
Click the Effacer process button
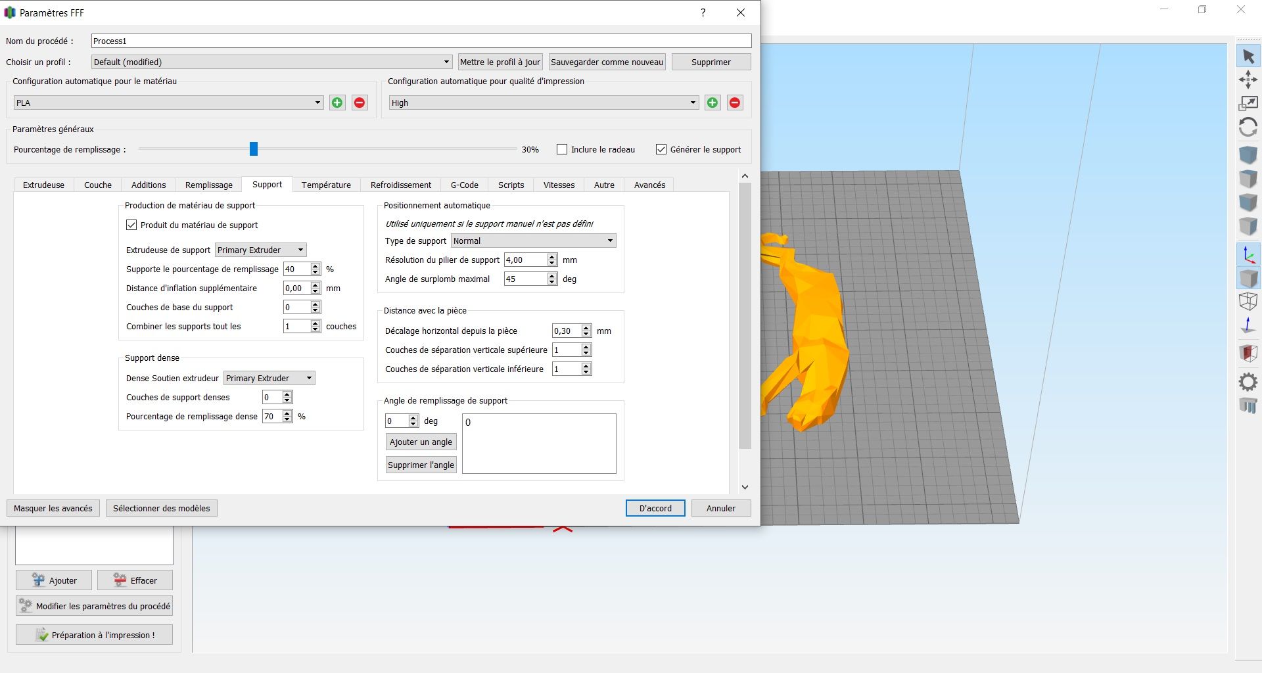[x=135, y=580]
